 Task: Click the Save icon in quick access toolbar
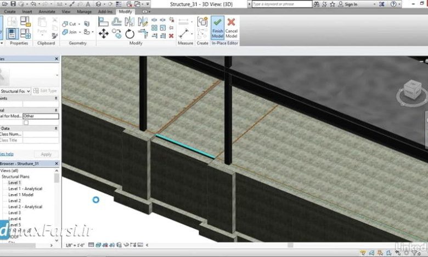(x=13, y=4)
